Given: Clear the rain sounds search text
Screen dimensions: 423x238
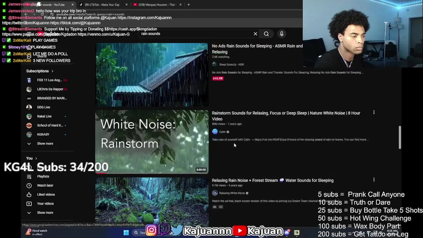Looking at the screenshot, I should [x=255, y=34].
